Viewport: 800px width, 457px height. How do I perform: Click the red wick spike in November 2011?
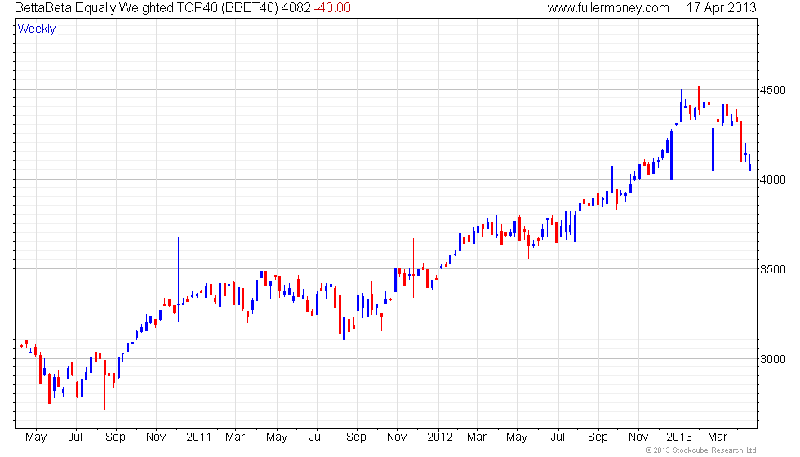click(x=413, y=268)
